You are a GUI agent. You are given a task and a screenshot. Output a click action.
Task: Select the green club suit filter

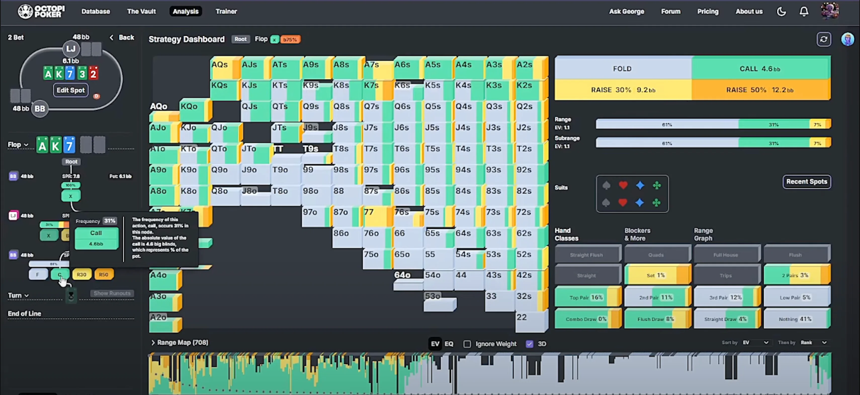click(657, 185)
